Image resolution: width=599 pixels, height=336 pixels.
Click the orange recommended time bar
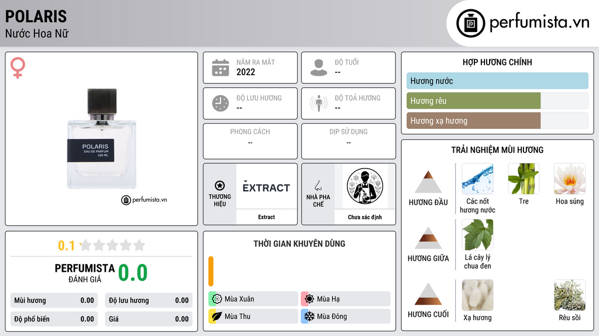click(211, 271)
